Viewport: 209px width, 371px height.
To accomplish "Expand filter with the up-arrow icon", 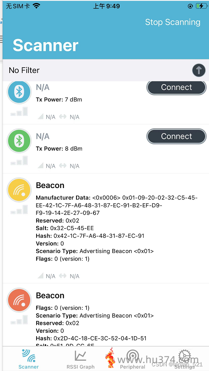I will pyautogui.click(x=198, y=70).
